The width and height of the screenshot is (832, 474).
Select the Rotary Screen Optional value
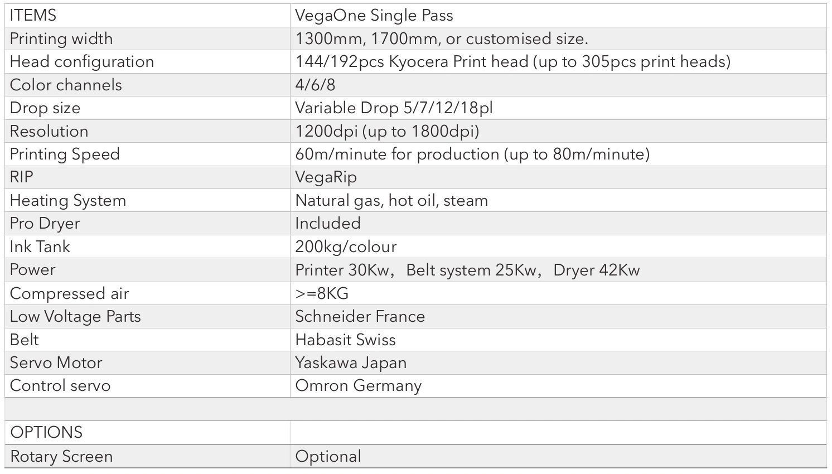coord(328,456)
